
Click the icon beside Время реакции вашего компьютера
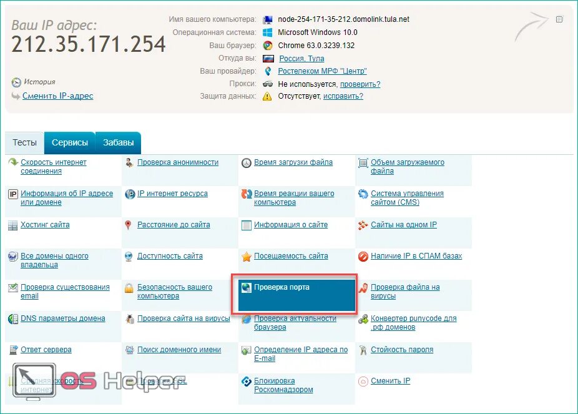pyautogui.click(x=246, y=194)
